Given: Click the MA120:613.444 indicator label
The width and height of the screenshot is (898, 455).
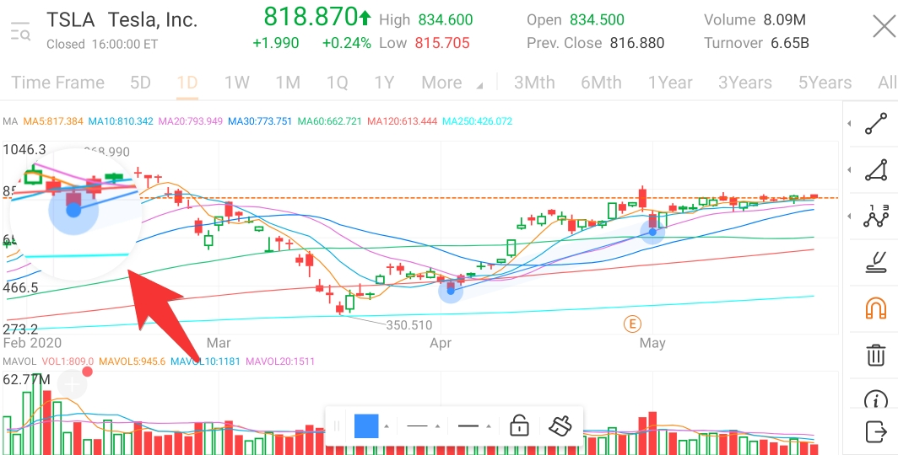Looking at the screenshot, I should [402, 121].
